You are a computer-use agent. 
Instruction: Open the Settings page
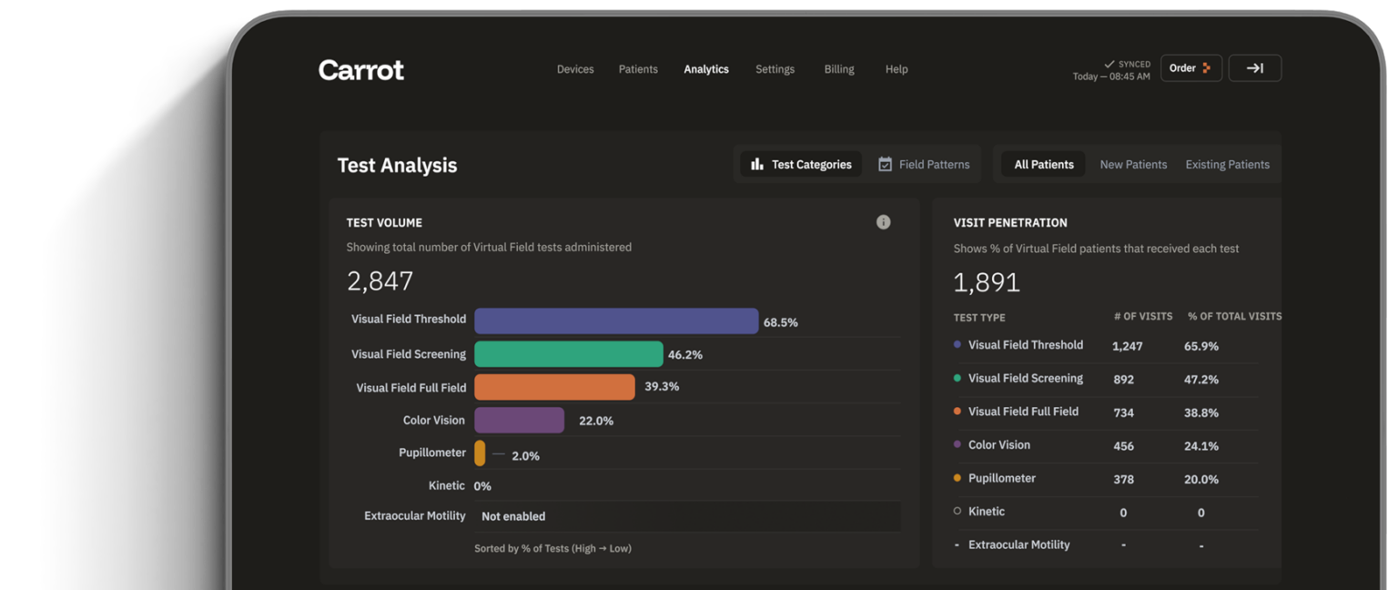click(775, 69)
